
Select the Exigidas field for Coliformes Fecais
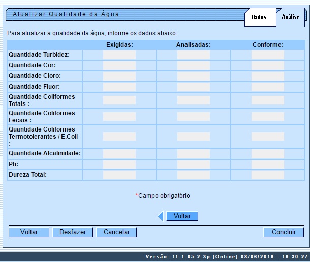[x=119, y=117]
